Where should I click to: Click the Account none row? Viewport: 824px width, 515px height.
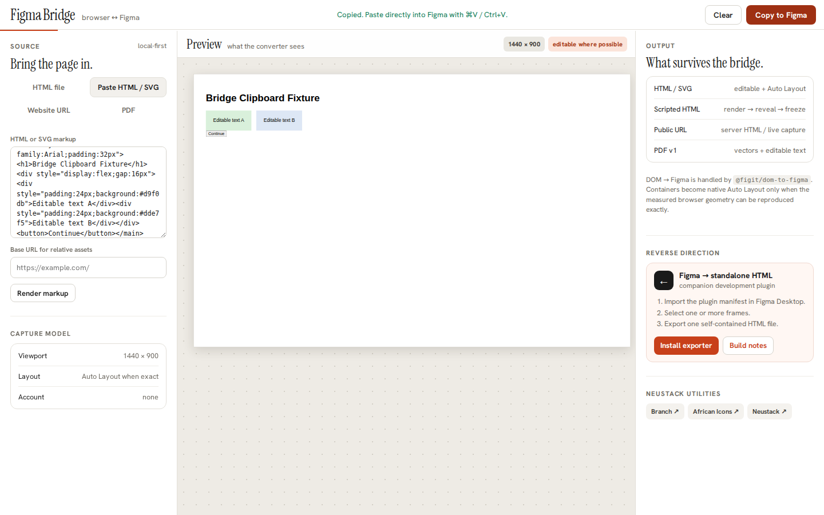pyautogui.click(x=88, y=397)
